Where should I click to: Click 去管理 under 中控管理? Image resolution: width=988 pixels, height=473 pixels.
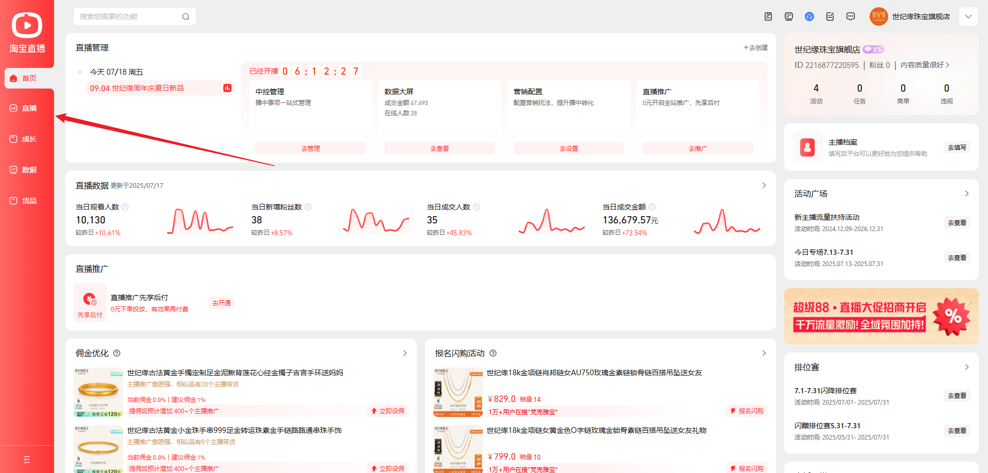tap(310, 148)
